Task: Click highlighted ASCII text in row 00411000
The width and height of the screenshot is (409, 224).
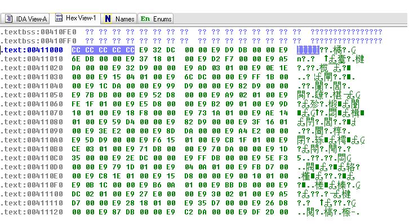Action: [308, 50]
